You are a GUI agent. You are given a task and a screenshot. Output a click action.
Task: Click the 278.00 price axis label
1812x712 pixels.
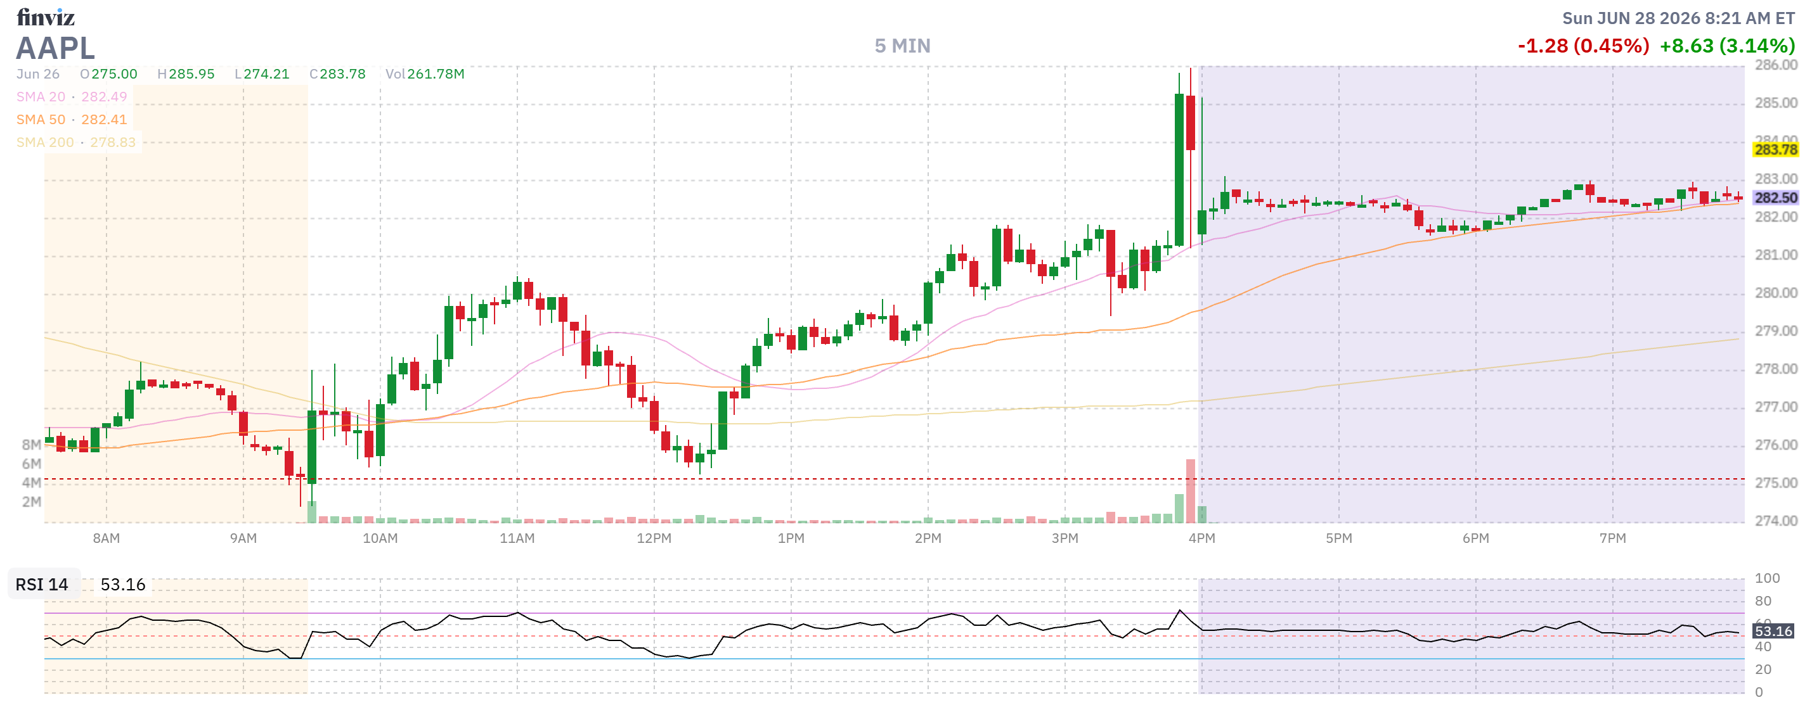[x=1776, y=368]
